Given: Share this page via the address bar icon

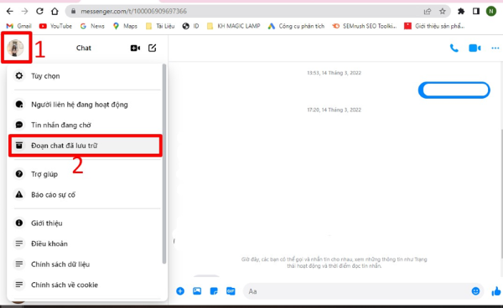Looking at the screenshot, I should [428, 12].
